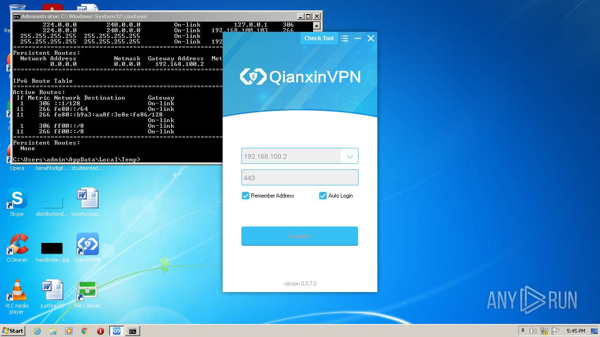Click the Connect button
The image size is (600, 337).
coord(300,236)
